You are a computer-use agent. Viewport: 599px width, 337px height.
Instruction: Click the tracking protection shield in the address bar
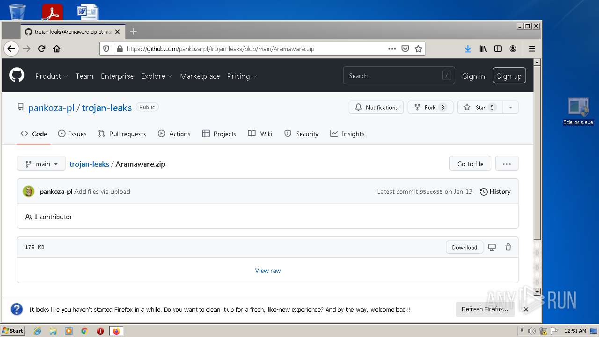pos(106,49)
